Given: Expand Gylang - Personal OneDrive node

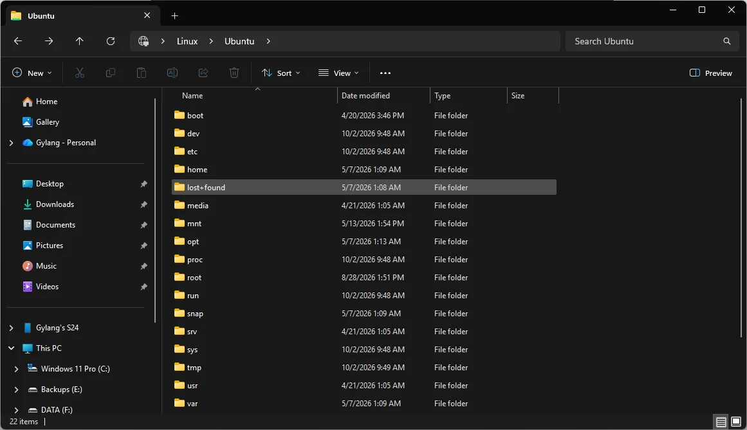Looking at the screenshot, I should (x=12, y=143).
